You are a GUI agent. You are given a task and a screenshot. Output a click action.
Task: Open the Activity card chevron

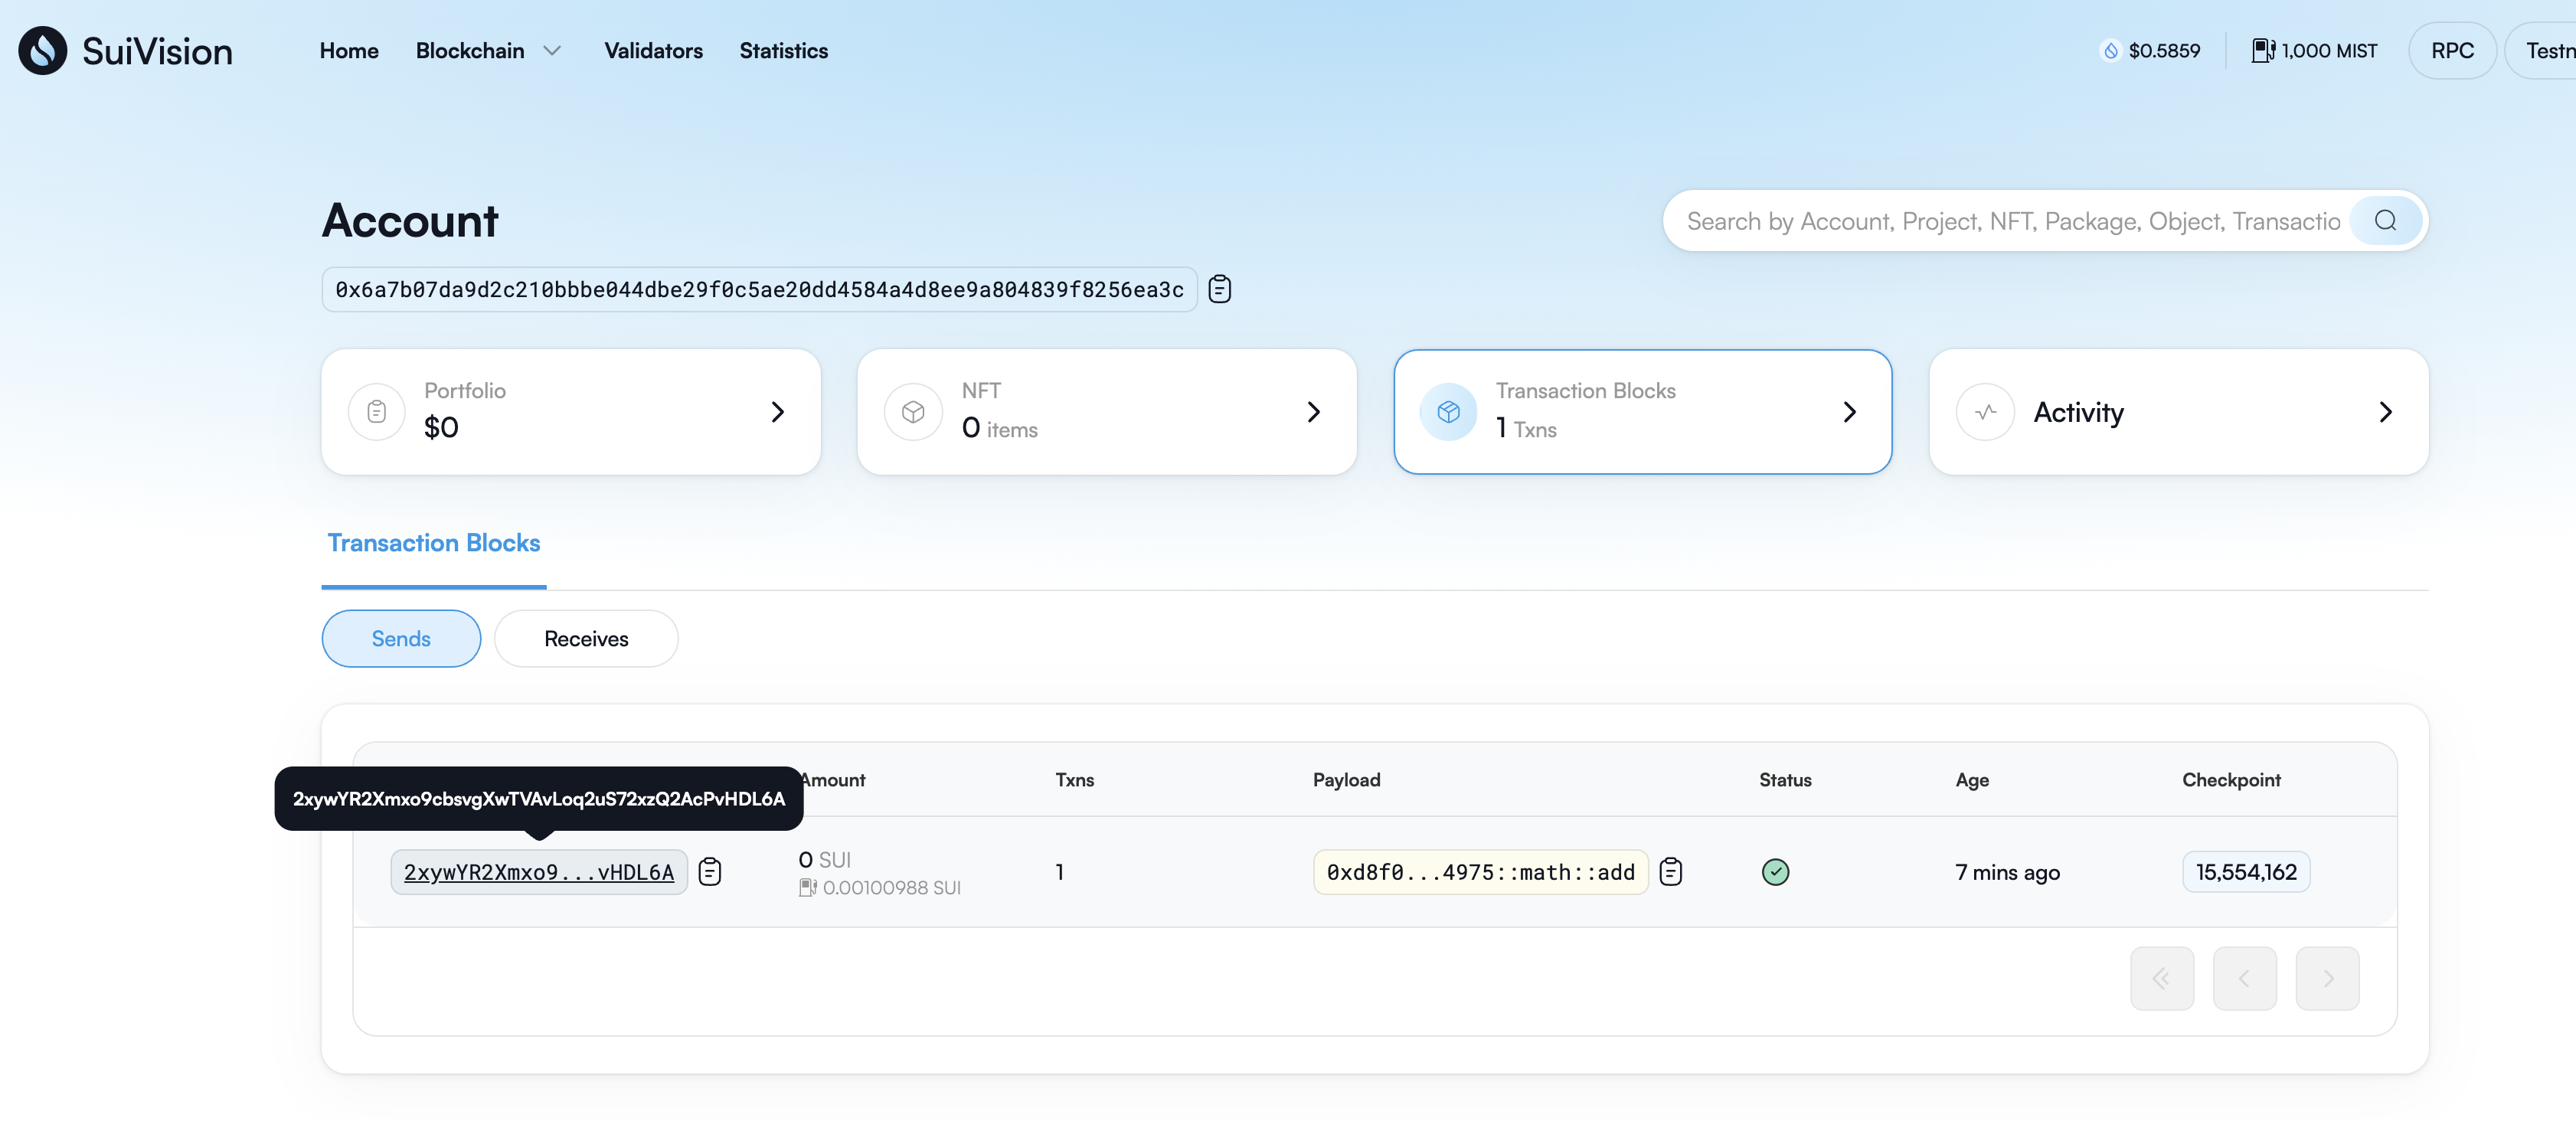[x=2385, y=411]
